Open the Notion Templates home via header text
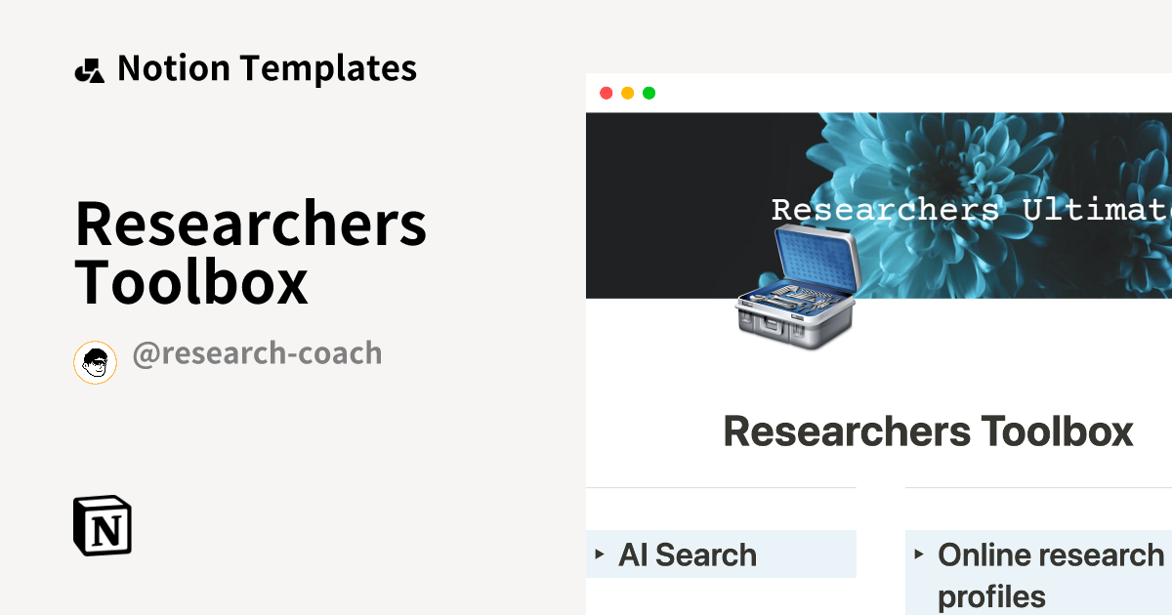Image resolution: width=1172 pixels, height=615 pixels. (x=268, y=68)
